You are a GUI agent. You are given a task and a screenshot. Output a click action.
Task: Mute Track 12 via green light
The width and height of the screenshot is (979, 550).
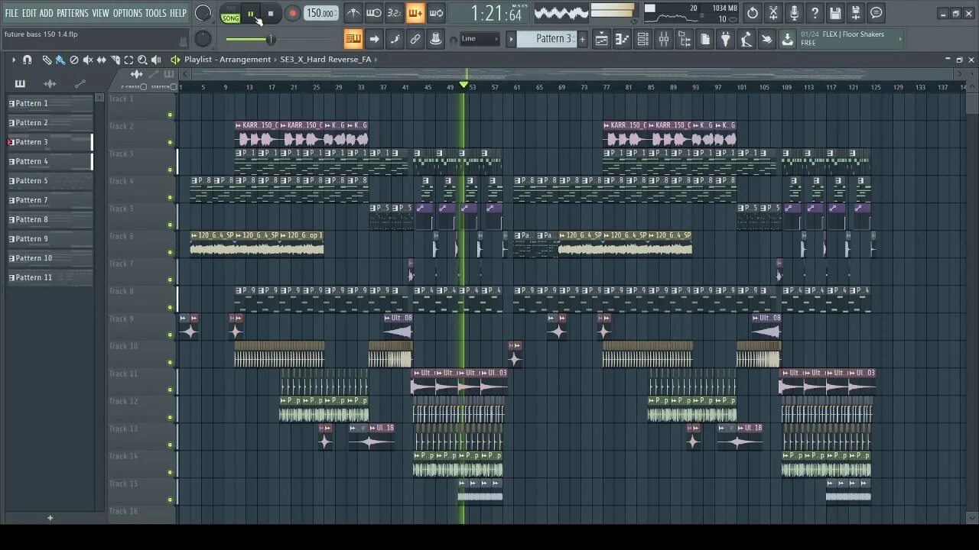(170, 418)
